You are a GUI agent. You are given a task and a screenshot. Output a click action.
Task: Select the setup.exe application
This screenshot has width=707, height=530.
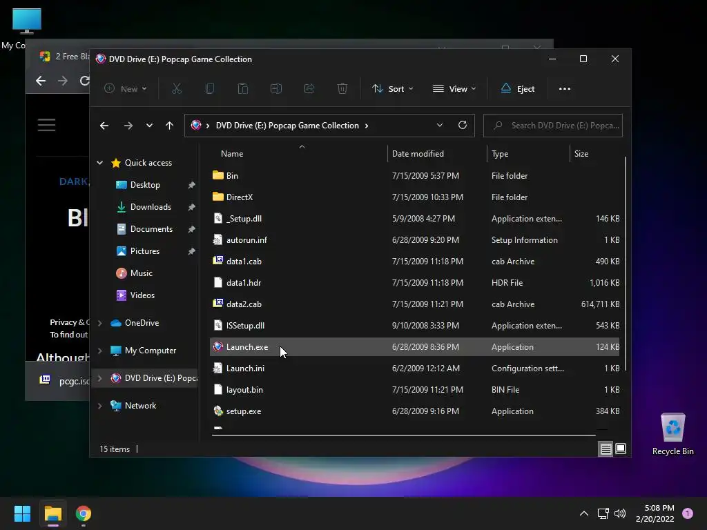[x=414, y=411]
